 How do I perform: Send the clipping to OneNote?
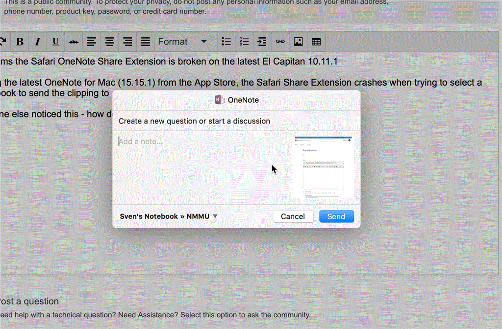click(x=336, y=216)
